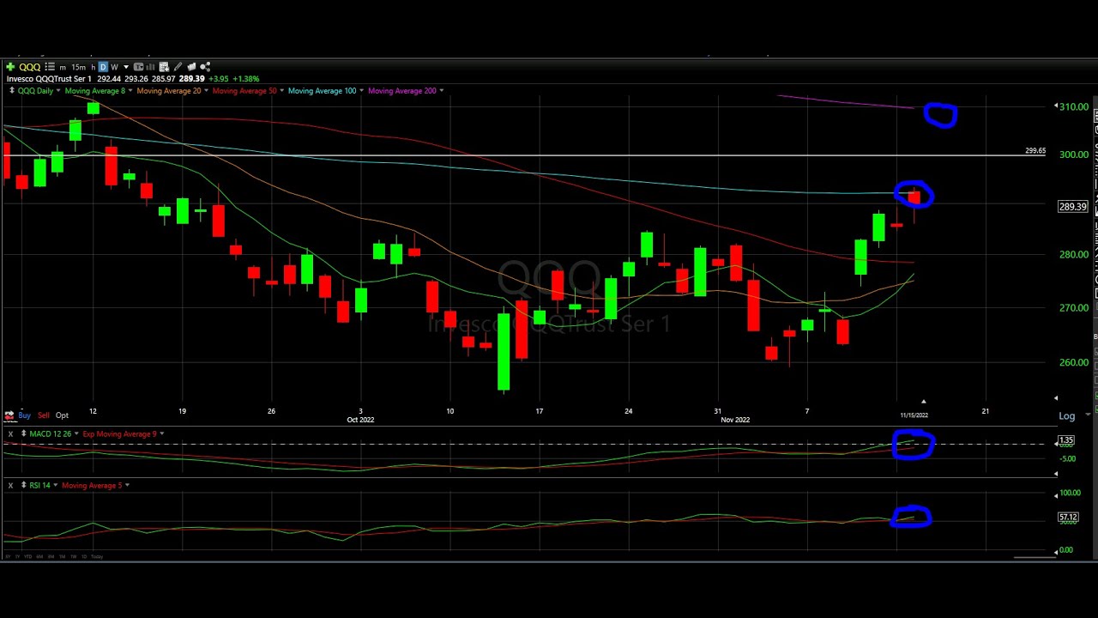This screenshot has width=1098, height=618.
Task: Click the share icon in the chart toolbar
Action: click(x=205, y=67)
